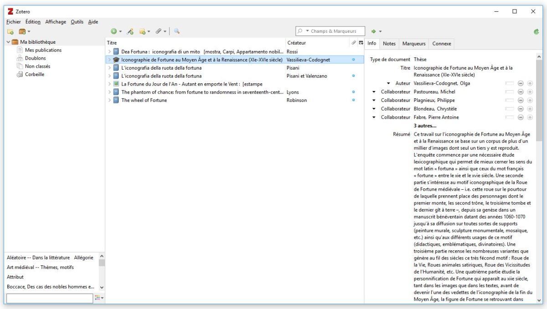This screenshot has height=309, width=547.
Task: Sync the library with the green sync icon
Action: point(537,31)
